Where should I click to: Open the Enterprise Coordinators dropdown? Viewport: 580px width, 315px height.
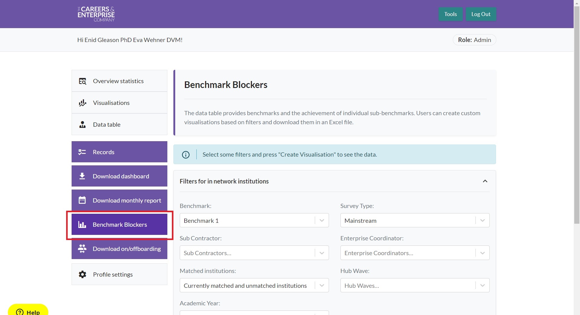pos(414,253)
